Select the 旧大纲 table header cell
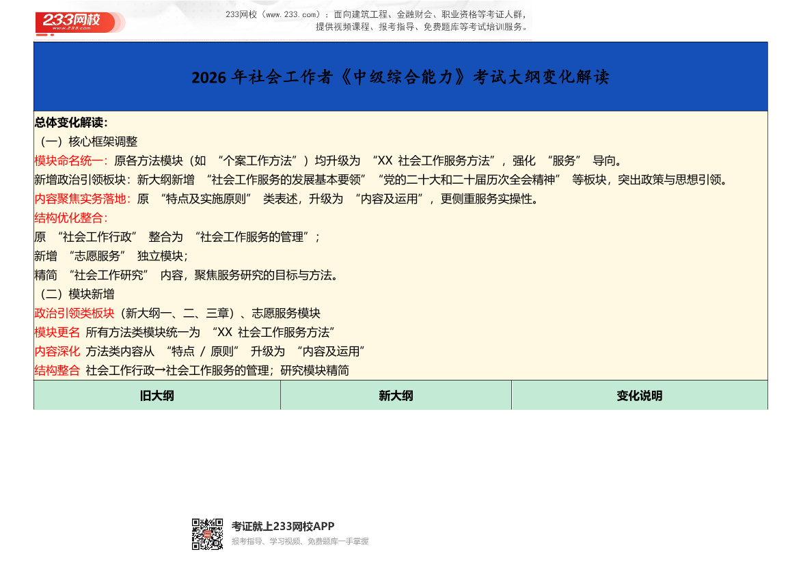803x567 pixels. pos(156,396)
